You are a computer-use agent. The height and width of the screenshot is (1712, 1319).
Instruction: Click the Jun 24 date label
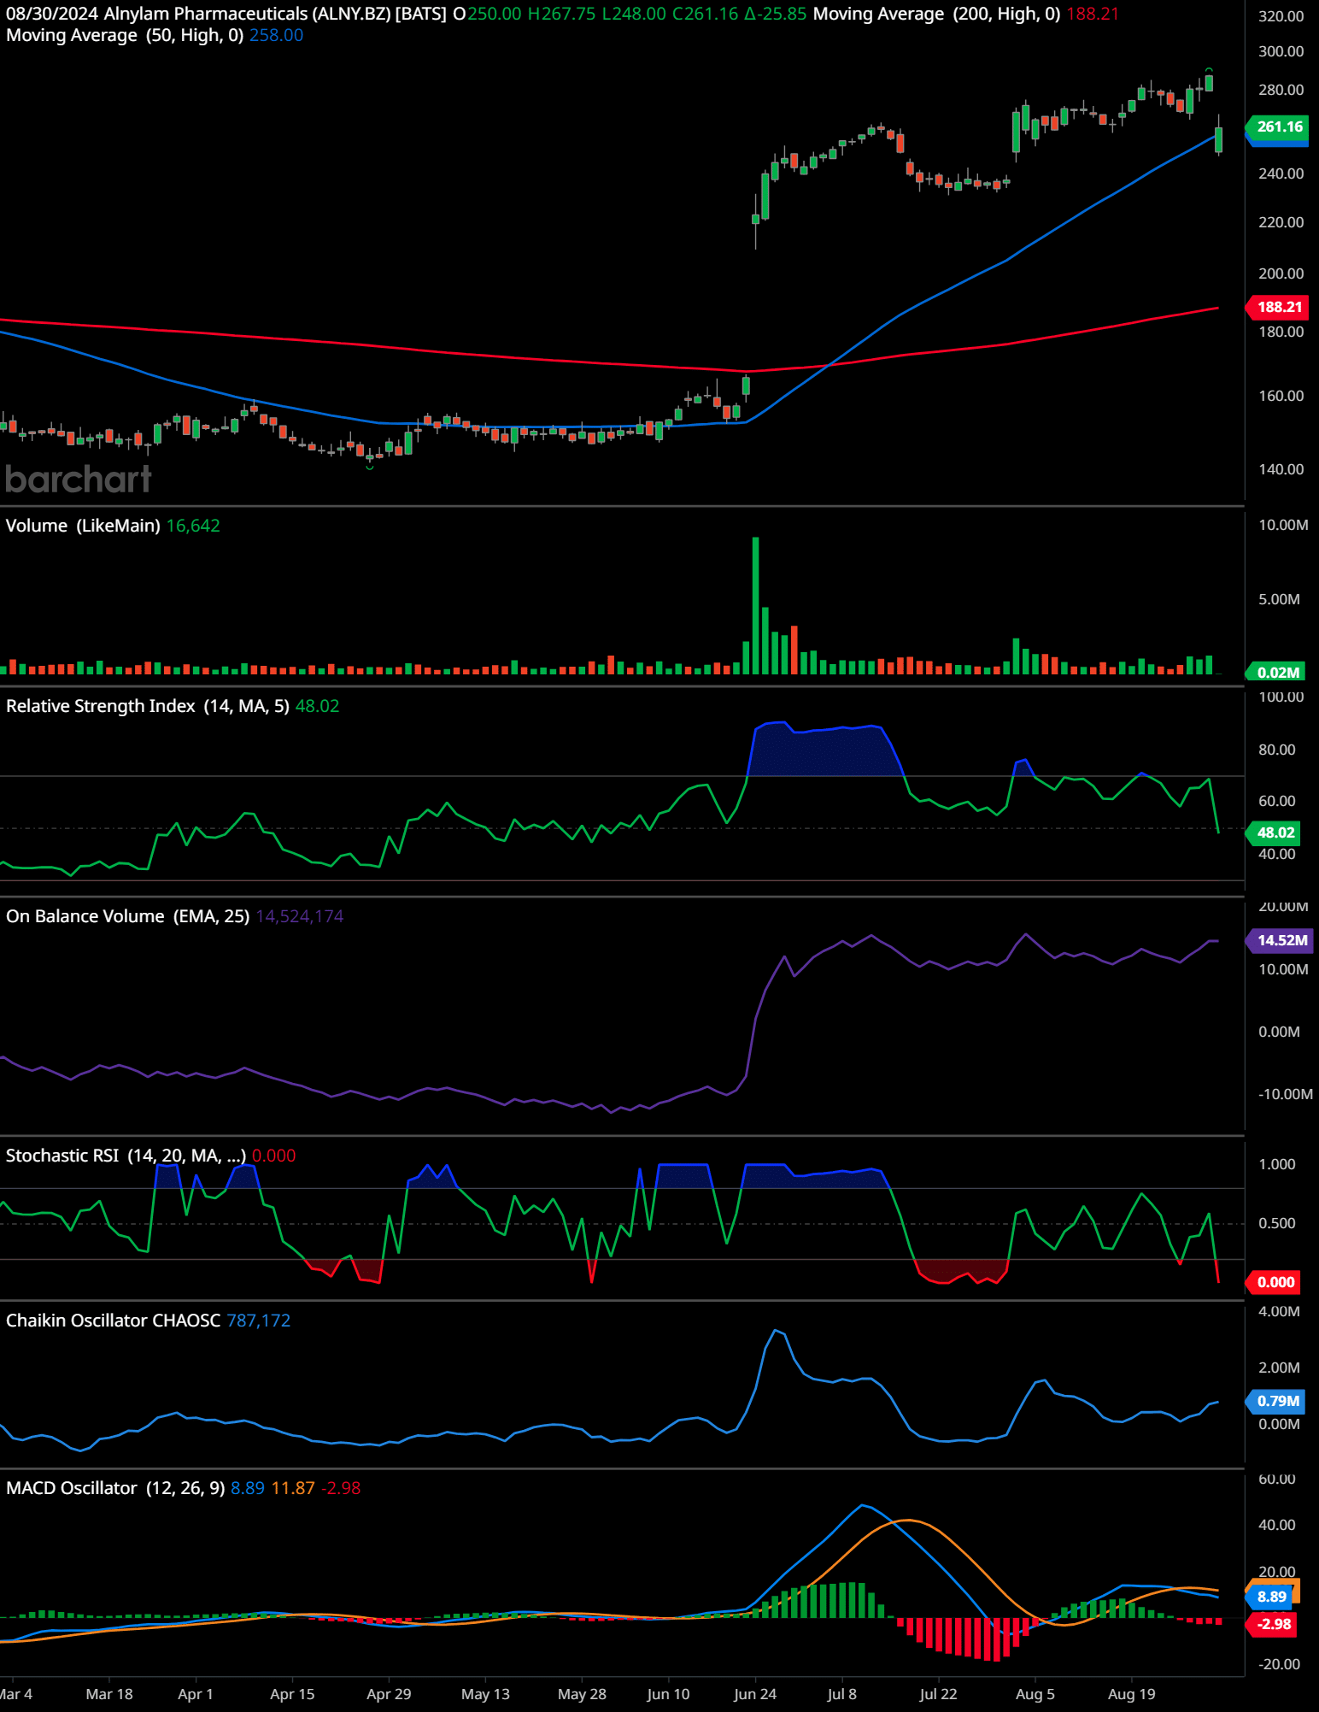pyautogui.click(x=755, y=1694)
